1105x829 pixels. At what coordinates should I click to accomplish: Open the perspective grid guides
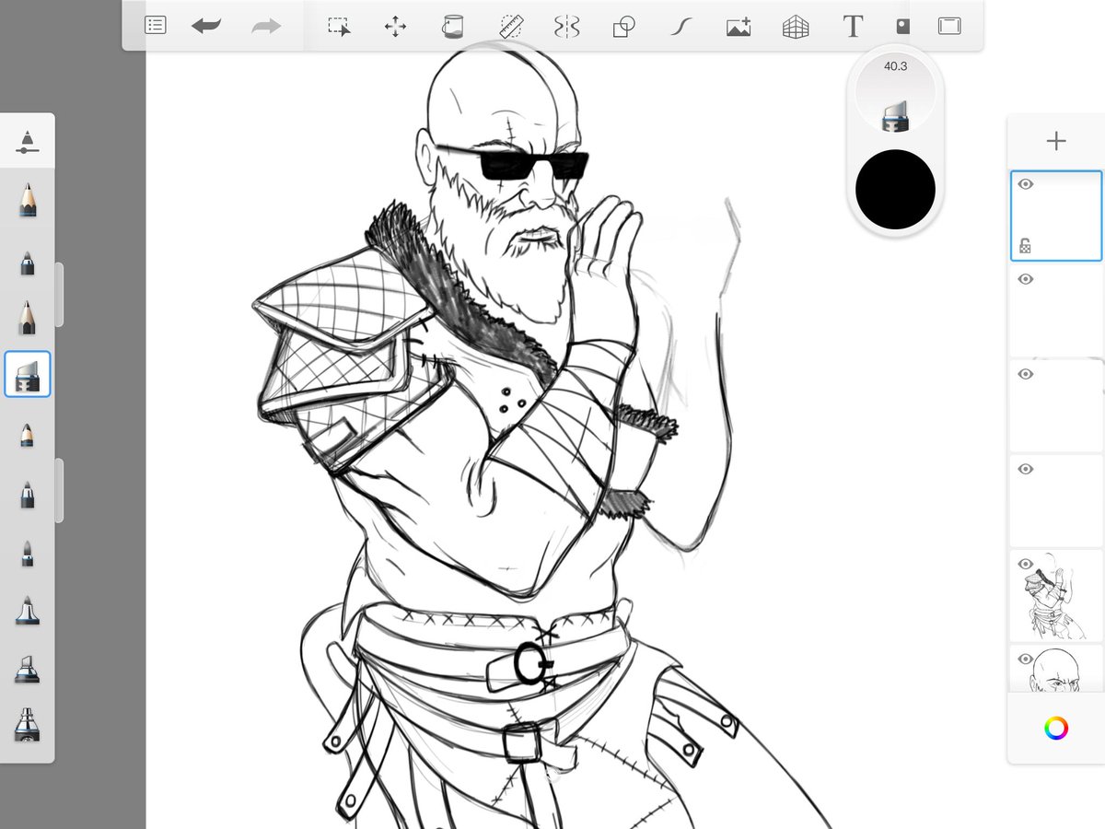click(795, 27)
